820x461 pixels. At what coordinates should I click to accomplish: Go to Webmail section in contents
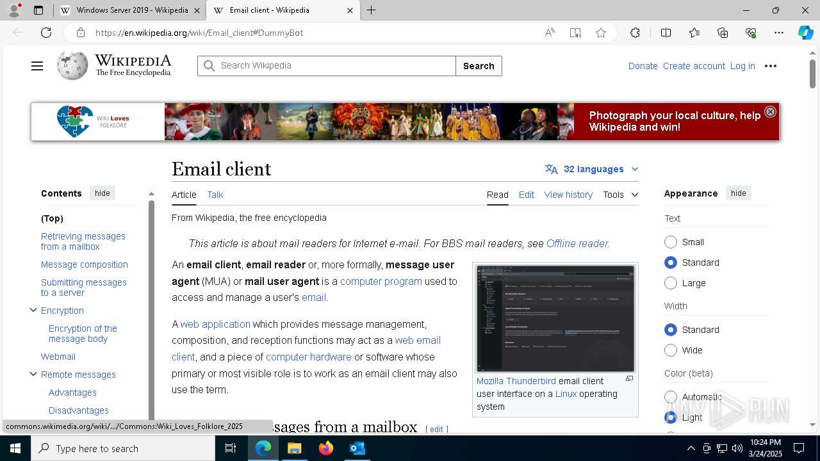(58, 357)
